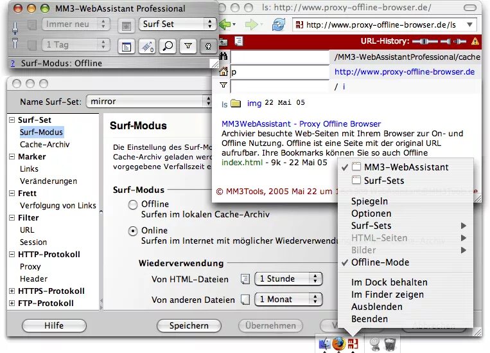
Task: Click the Übernehmen button
Action: (x=270, y=325)
